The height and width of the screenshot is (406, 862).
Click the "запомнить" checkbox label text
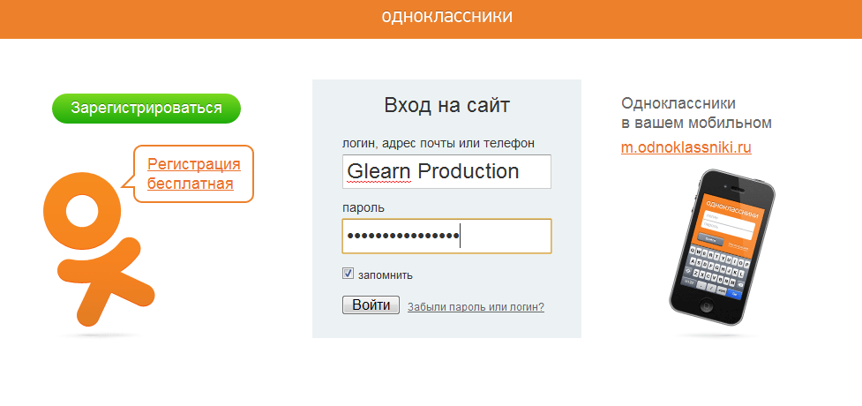(x=385, y=275)
